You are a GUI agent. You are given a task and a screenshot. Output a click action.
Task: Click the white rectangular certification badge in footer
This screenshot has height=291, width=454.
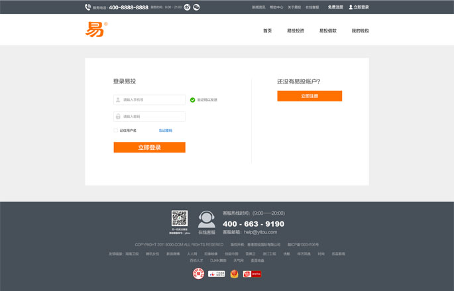[217, 274]
